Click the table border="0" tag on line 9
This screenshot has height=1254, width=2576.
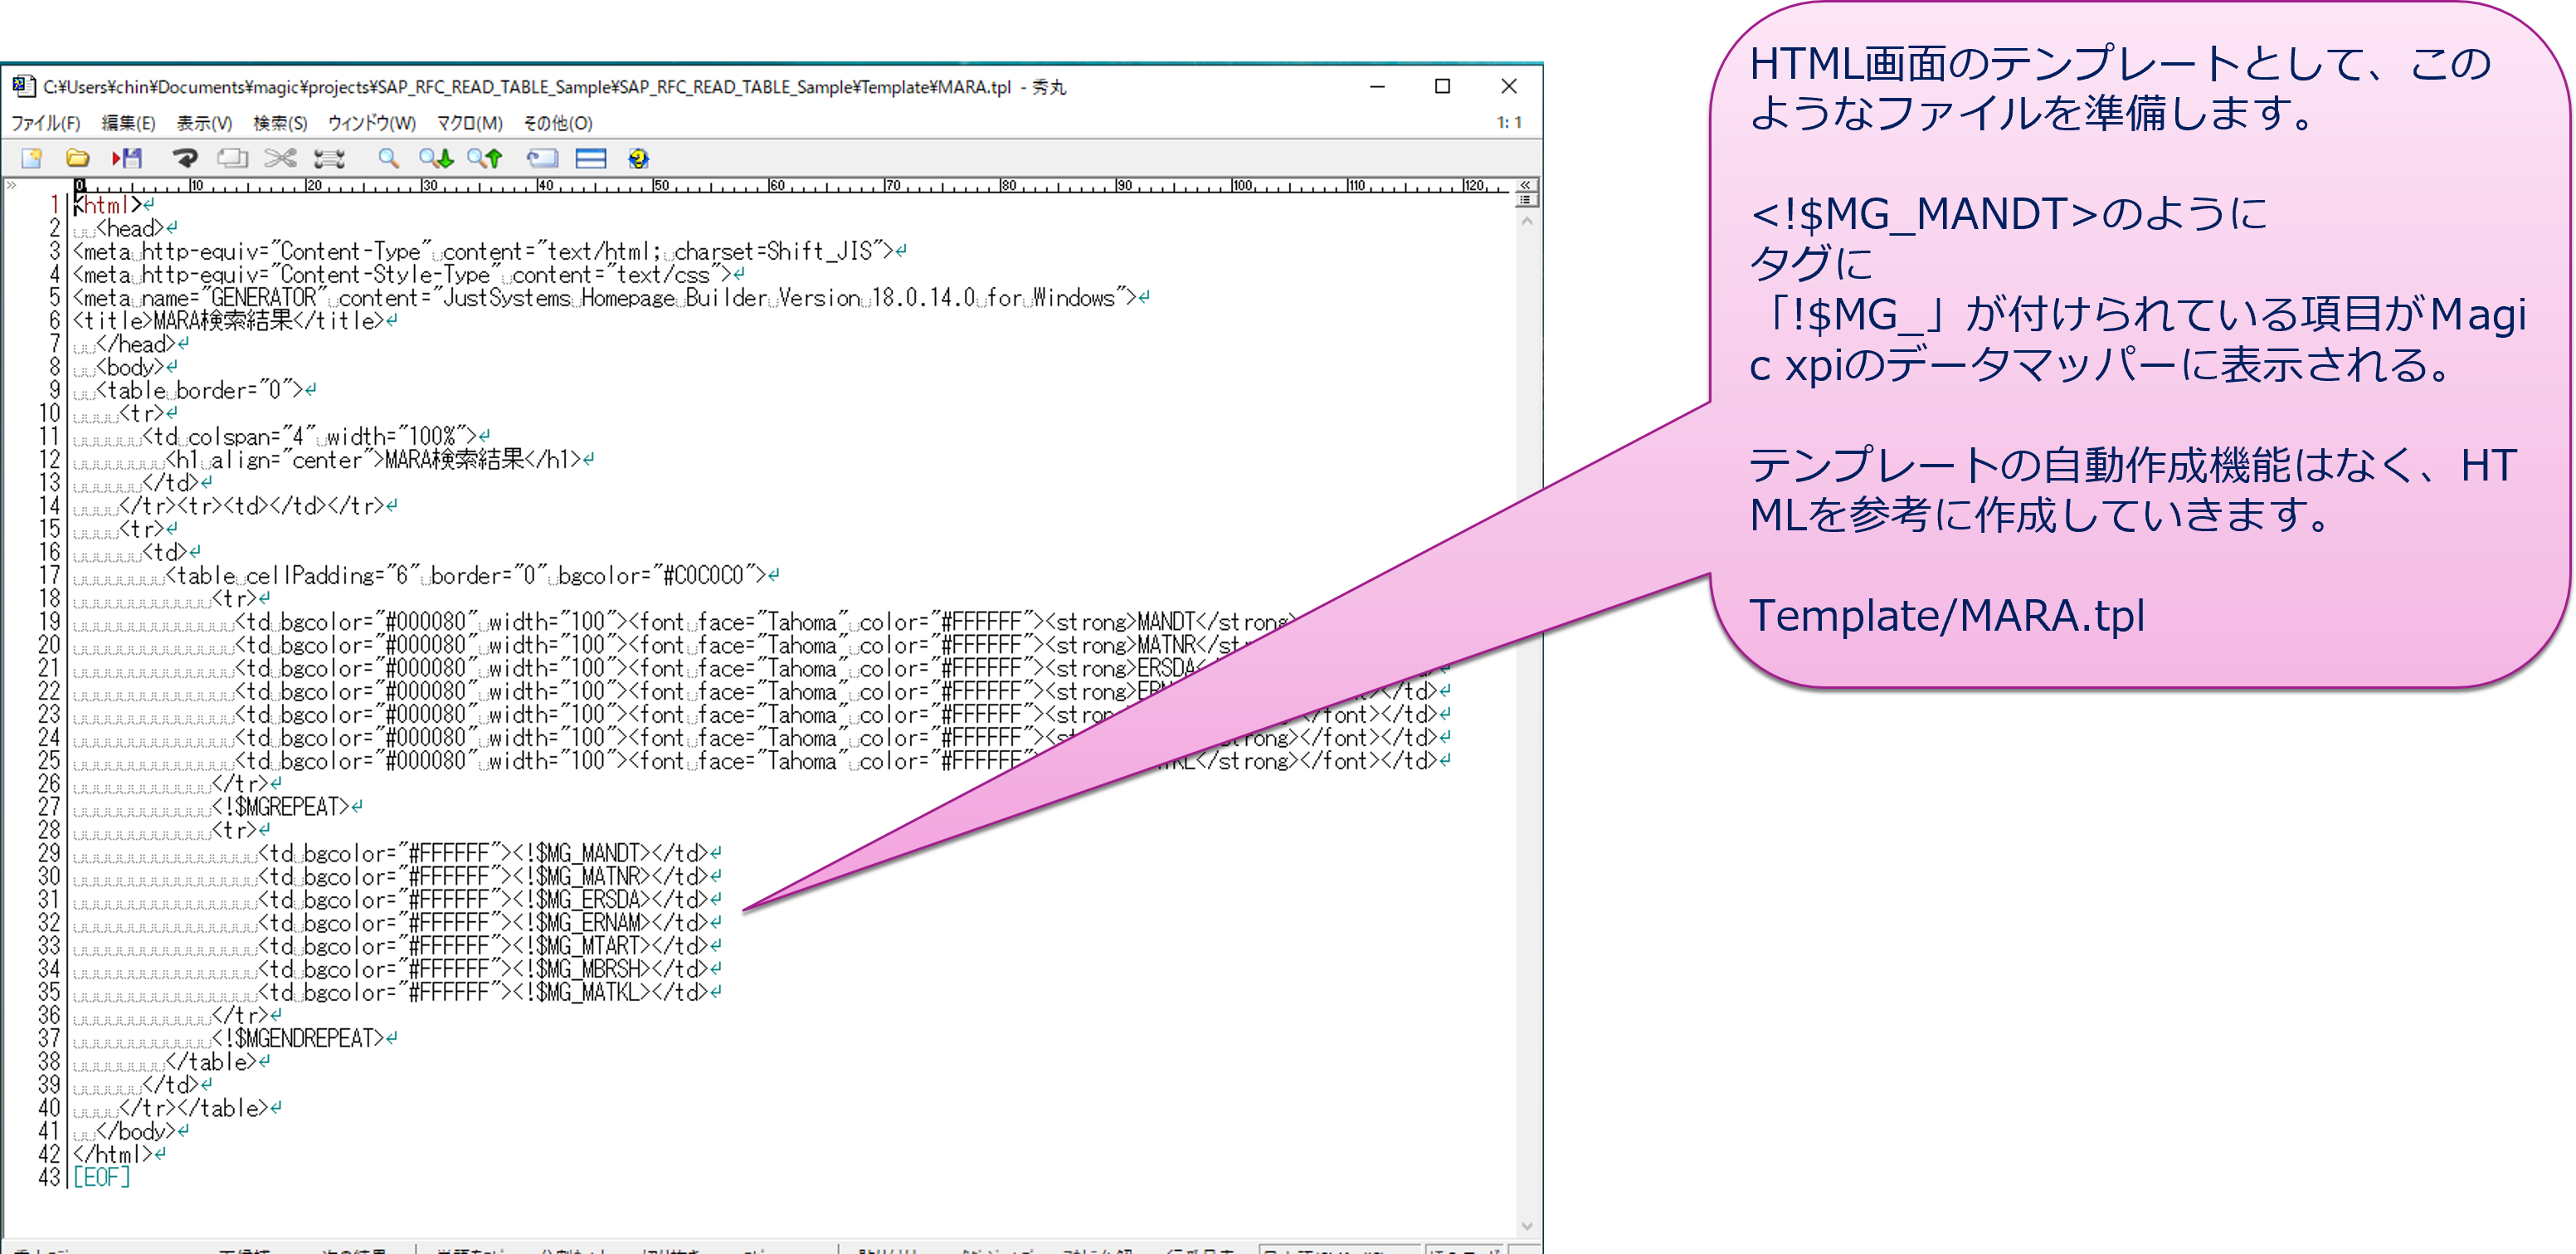click(x=199, y=390)
